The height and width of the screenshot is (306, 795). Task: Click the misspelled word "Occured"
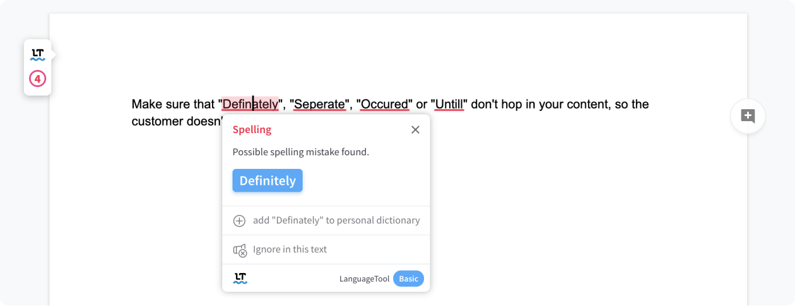click(x=385, y=105)
